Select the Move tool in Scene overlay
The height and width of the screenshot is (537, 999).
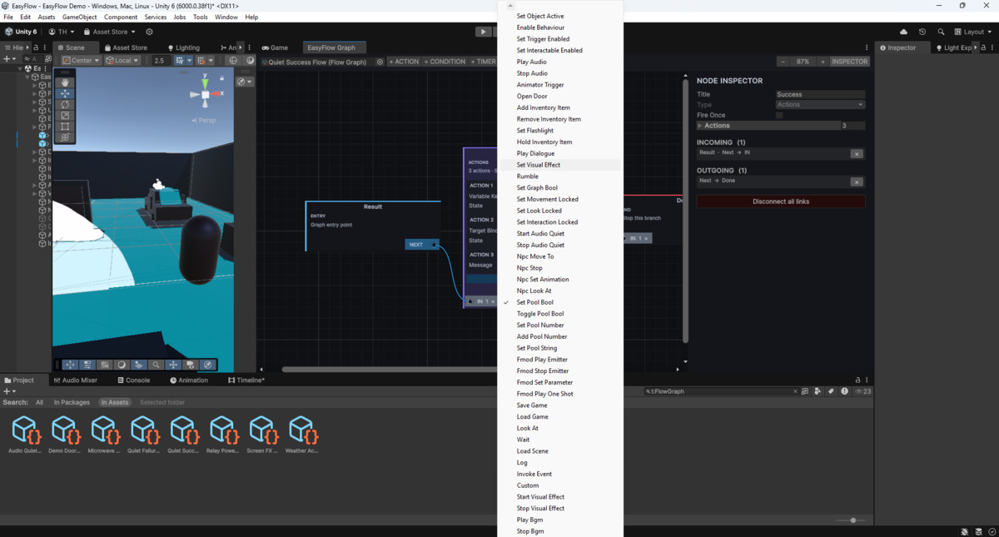pos(65,94)
